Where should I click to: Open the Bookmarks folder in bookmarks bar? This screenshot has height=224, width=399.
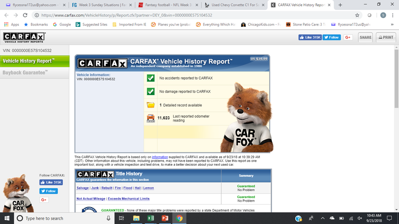pyautogui.click(x=36, y=24)
